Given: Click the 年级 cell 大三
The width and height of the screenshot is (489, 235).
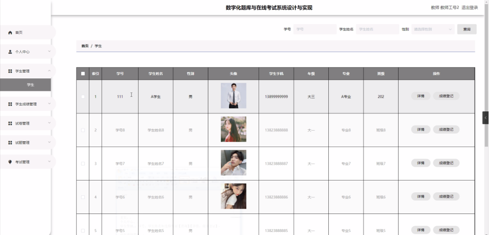Looking at the screenshot, I should (311, 97).
